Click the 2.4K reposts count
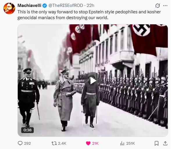 coord(62,143)
